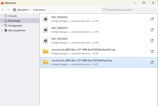Viewport: 158px width, 106px height.
Task: Click the tag icon next to Schlagwörter
Action: pyautogui.click(x=6, y=25)
